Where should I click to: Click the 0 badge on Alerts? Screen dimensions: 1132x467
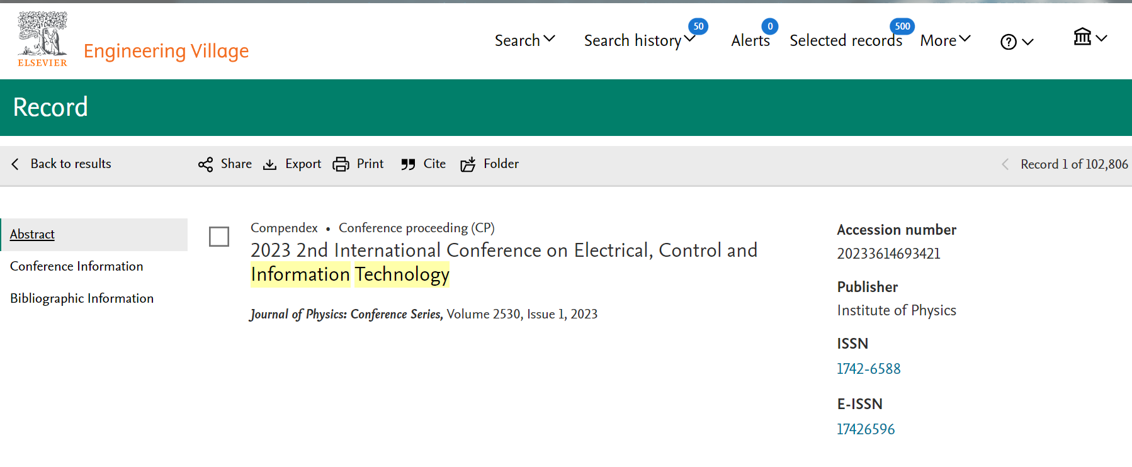770,26
